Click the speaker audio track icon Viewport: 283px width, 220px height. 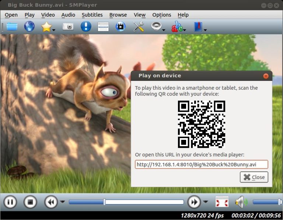pyautogui.click(x=156, y=27)
